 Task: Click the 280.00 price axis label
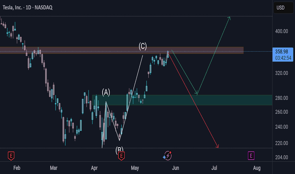click(x=282, y=98)
